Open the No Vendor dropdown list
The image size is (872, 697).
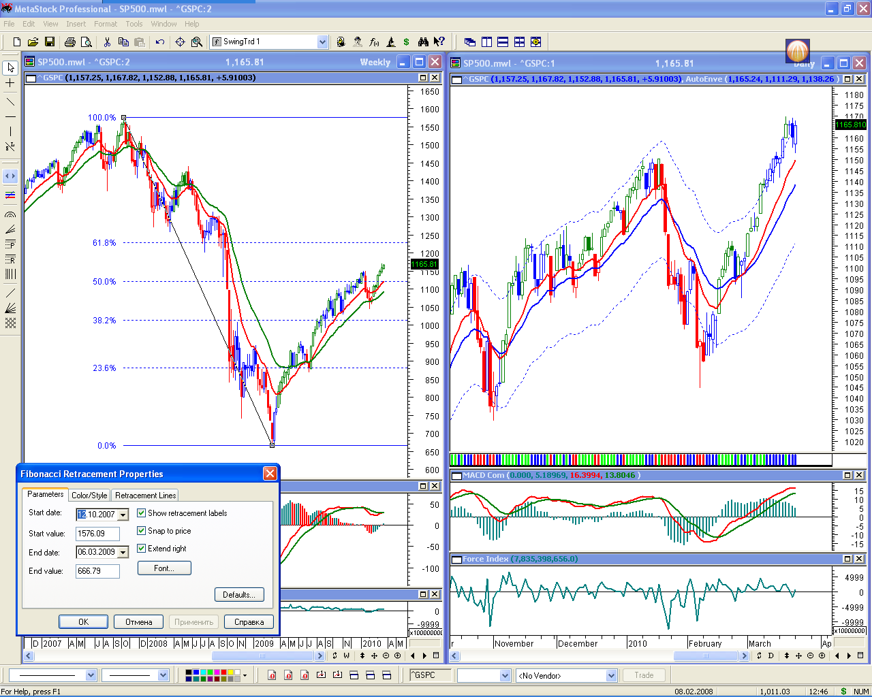point(610,676)
